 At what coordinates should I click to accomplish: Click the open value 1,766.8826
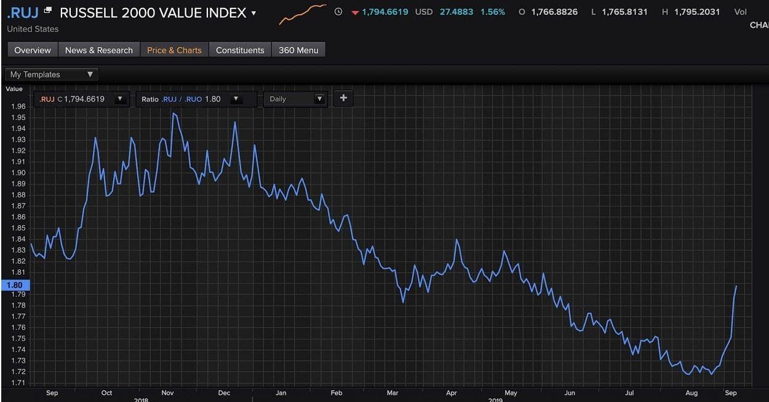point(554,12)
